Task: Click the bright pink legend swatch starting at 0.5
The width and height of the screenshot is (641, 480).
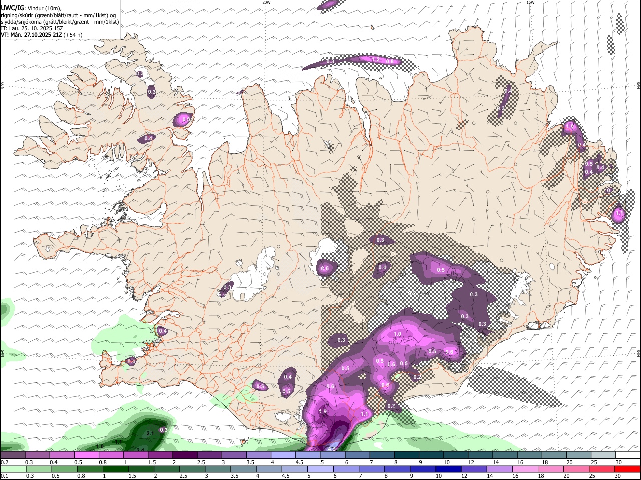Action: click(x=86, y=455)
